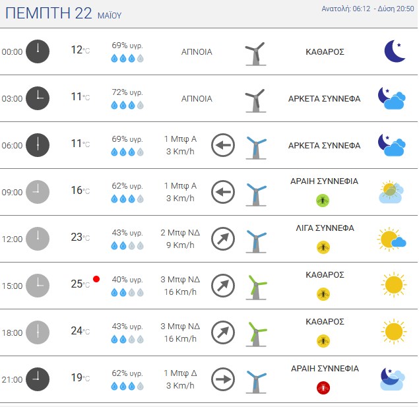Click the green mosquito icon at 09:00
This screenshot has height=407, width=419.
[x=323, y=201]
